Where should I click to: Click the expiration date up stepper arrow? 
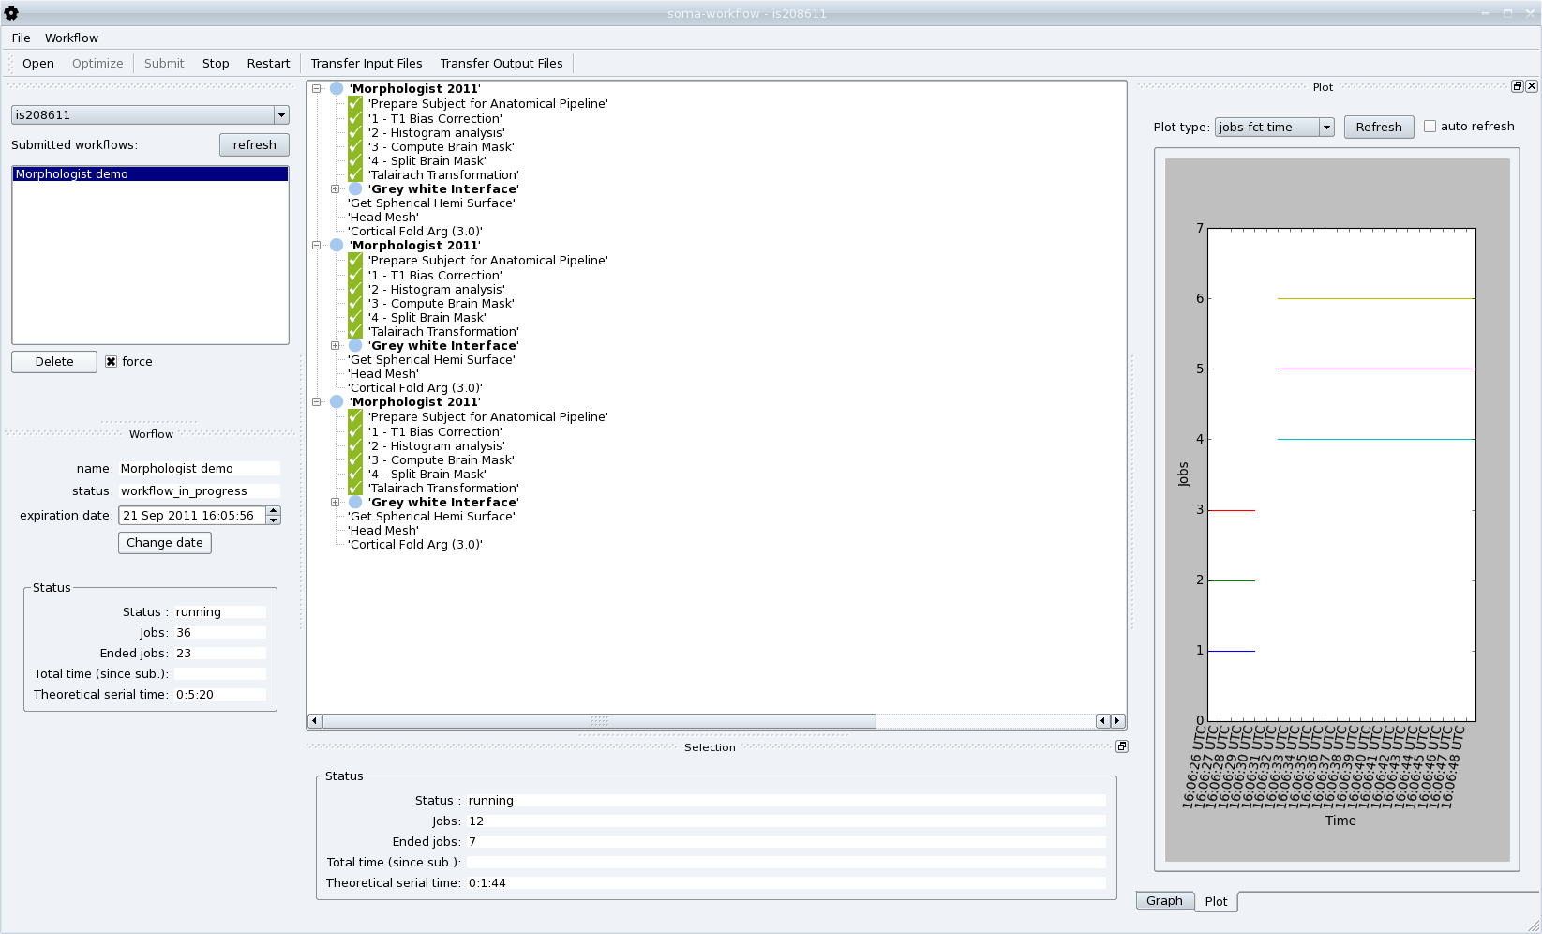(x=272, y=510)
